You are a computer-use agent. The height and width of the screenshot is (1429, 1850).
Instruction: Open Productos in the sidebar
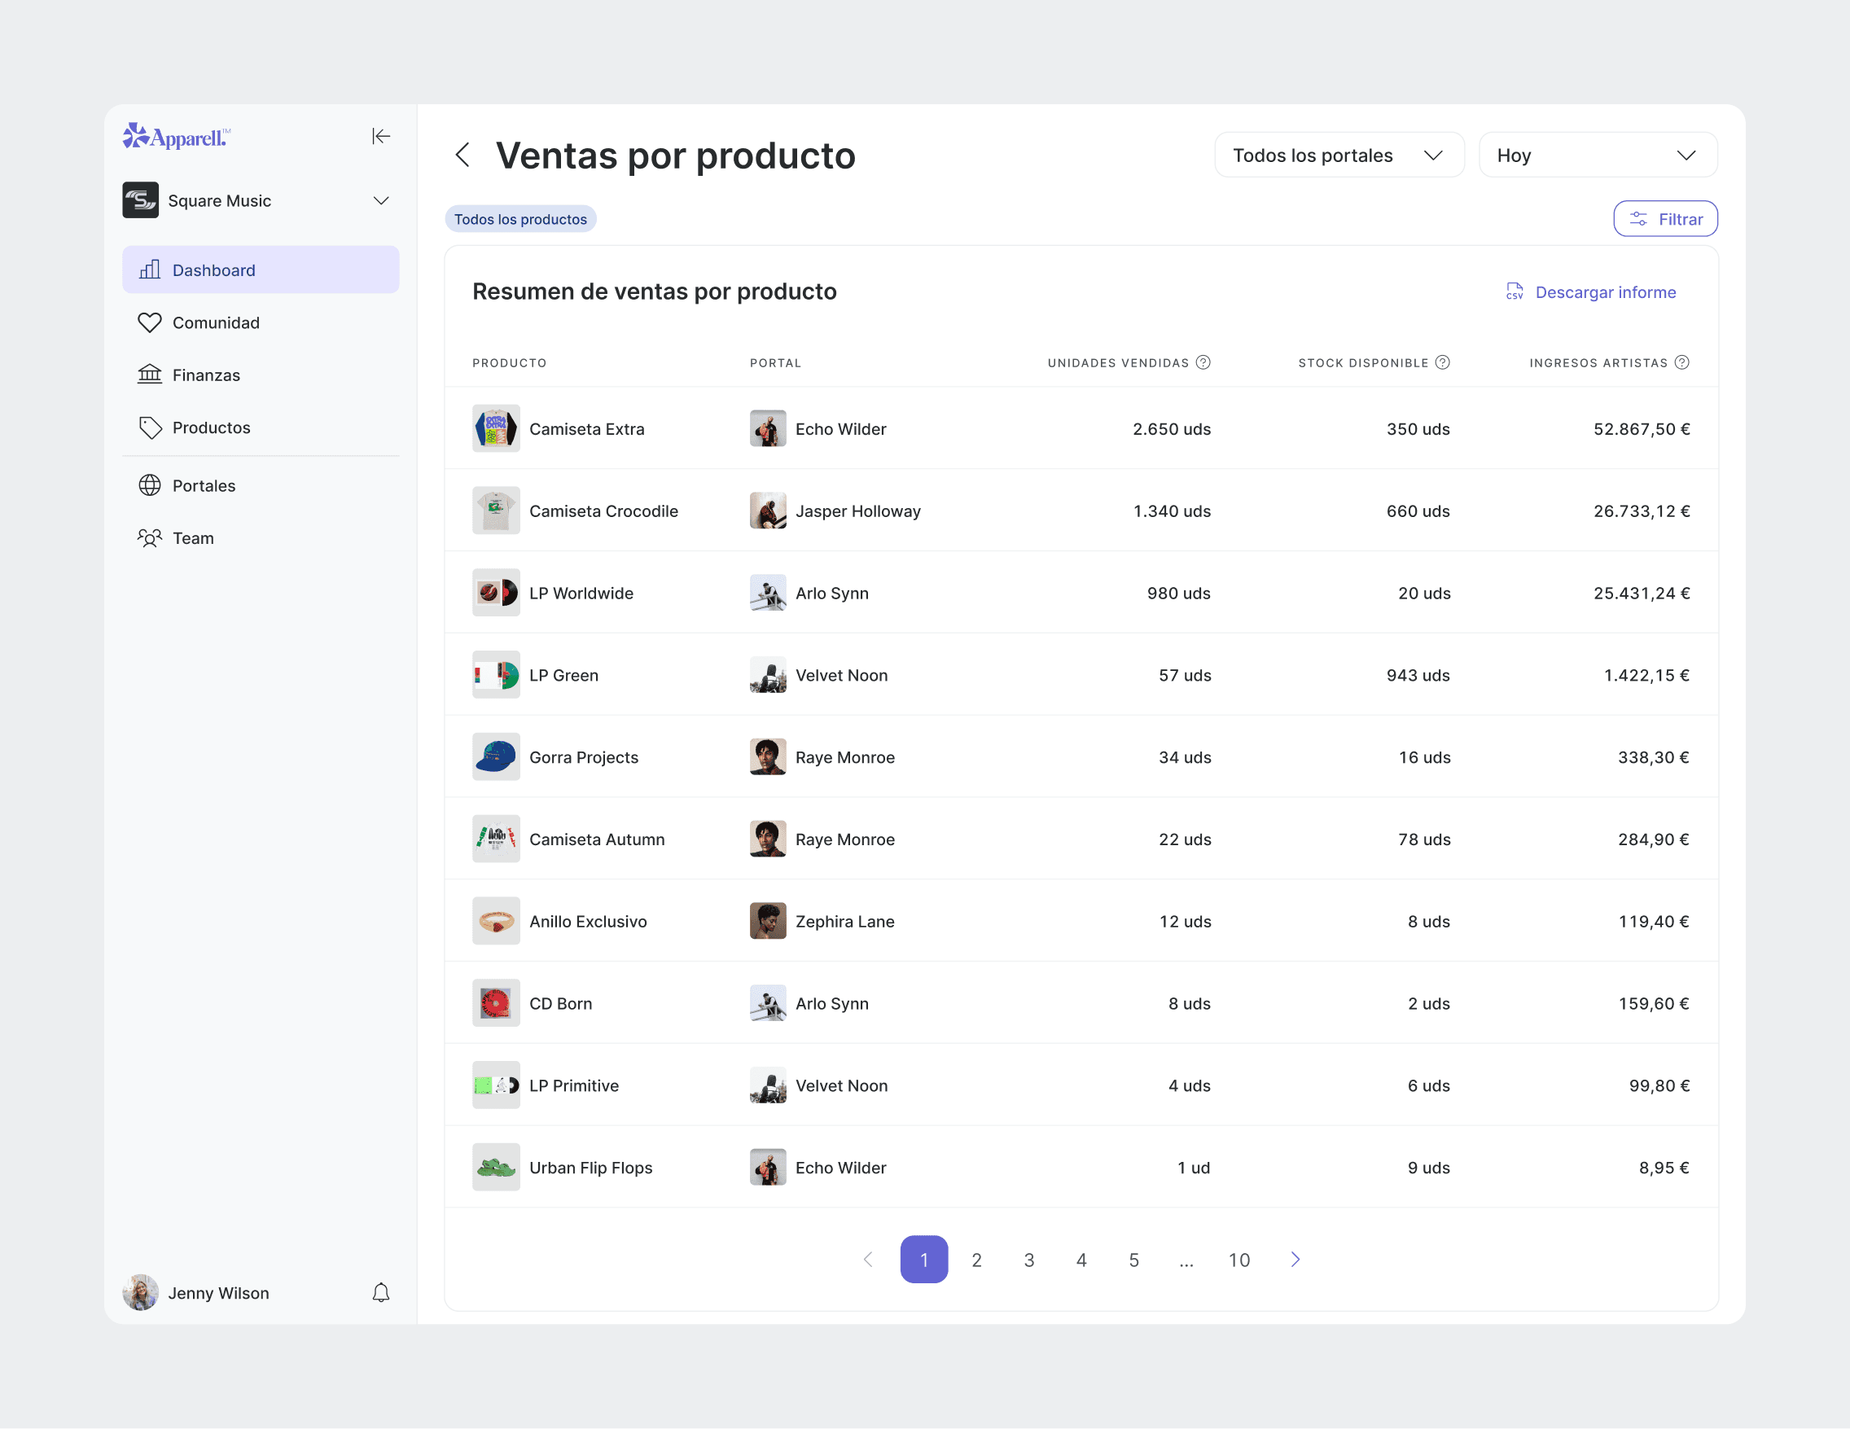click(x=211, y=427)
